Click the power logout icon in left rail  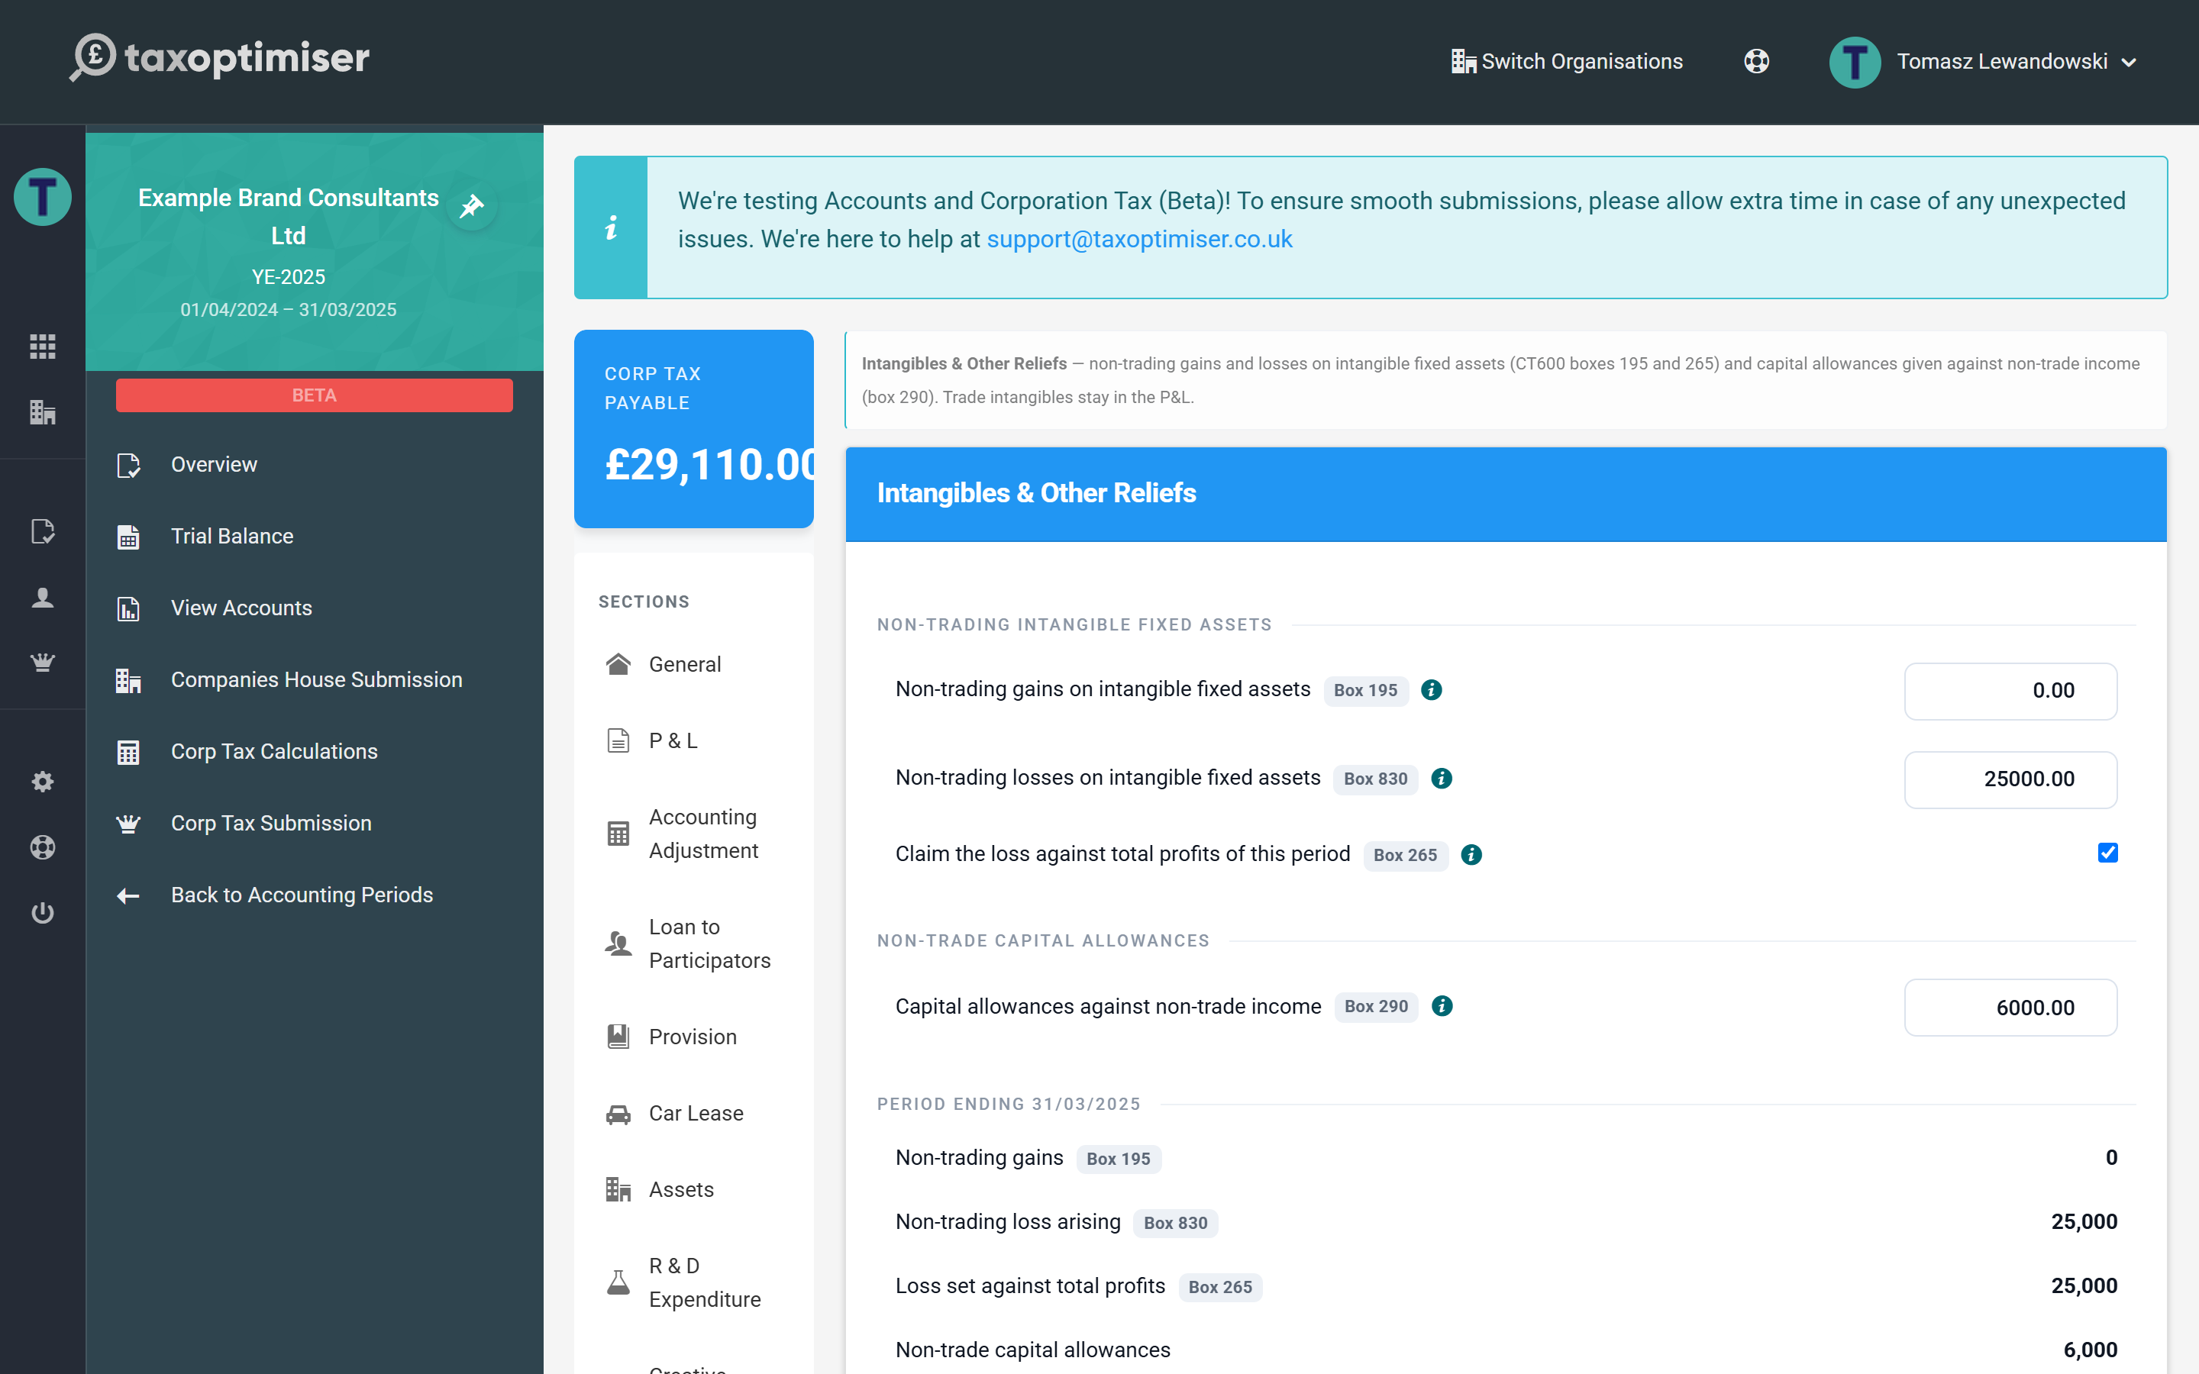click(x=43, y=912)
